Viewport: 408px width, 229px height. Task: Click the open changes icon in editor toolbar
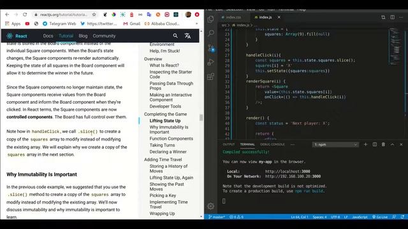[383, 17]
